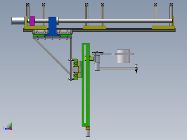
Task: Pick the nozzle tip at the arm end
Action: coord(137,72)
